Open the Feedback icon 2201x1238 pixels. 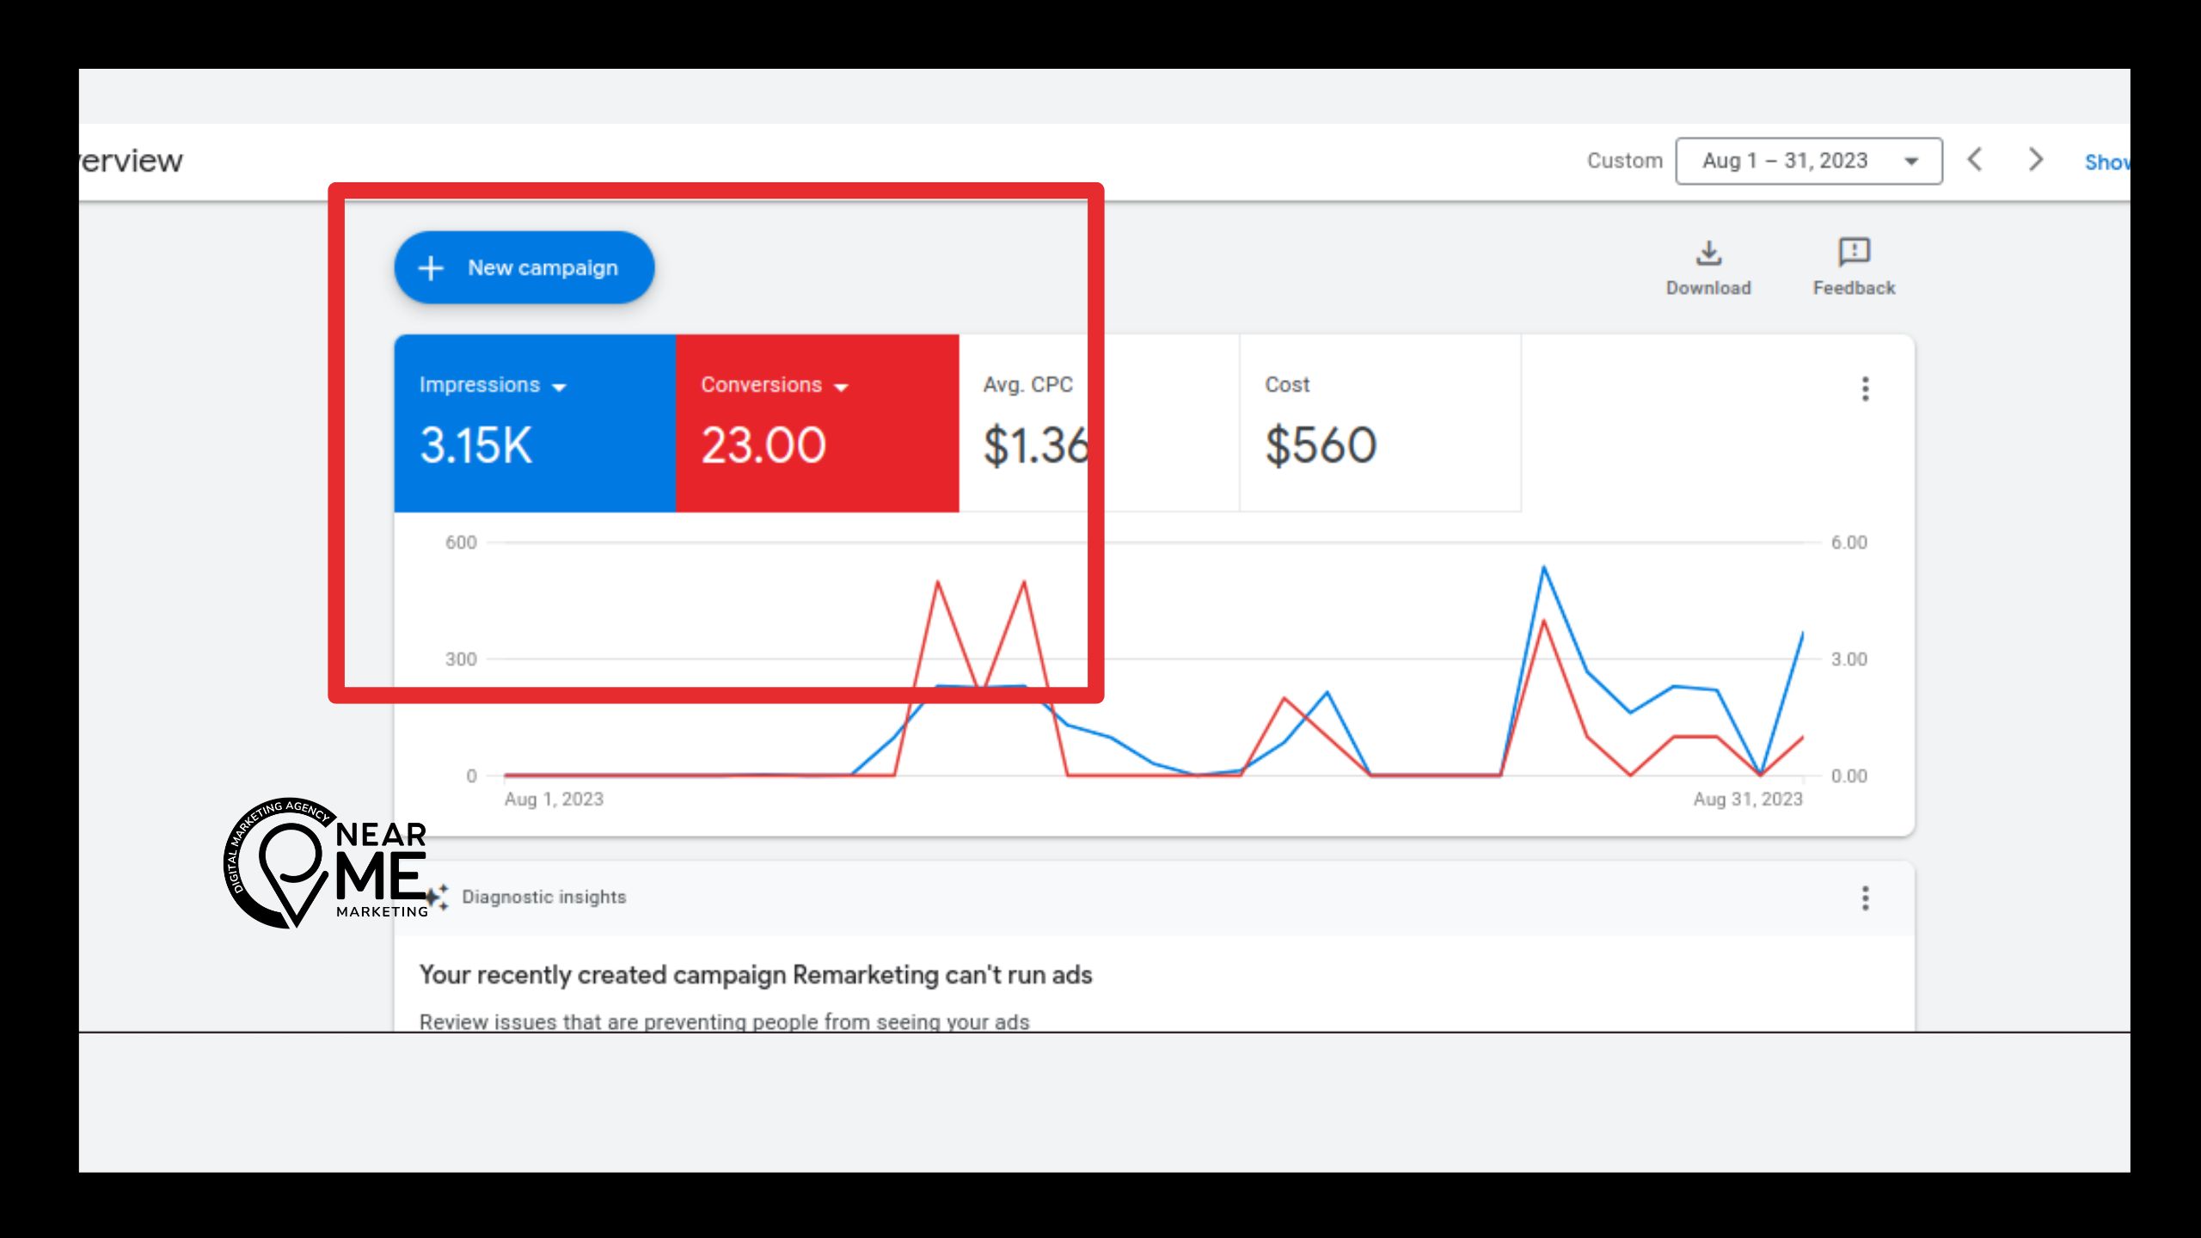click(1854, 252)
